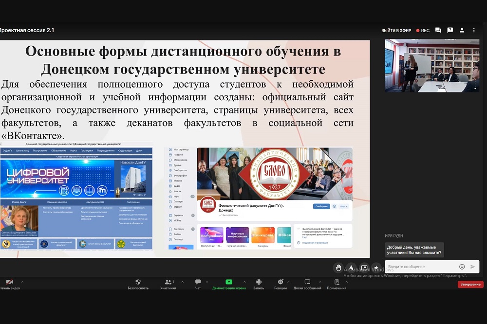The height and width of the screenshot is (324, 487).
Task: Open the Примечания notes item
Action: point(337,282)
